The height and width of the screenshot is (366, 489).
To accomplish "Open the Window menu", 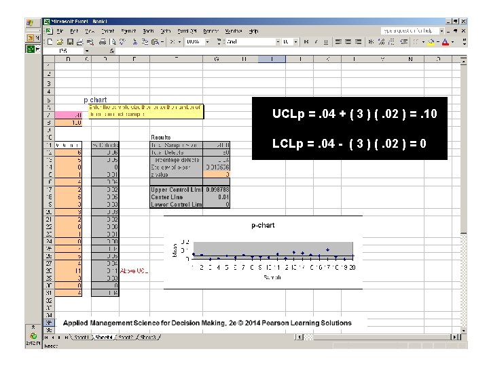I will pyautogui.click(x=234, y=30).
